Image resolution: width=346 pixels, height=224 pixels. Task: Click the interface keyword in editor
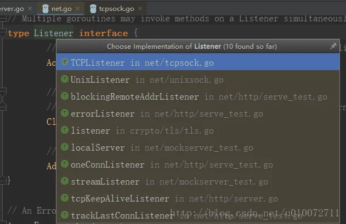pos(104,33)
